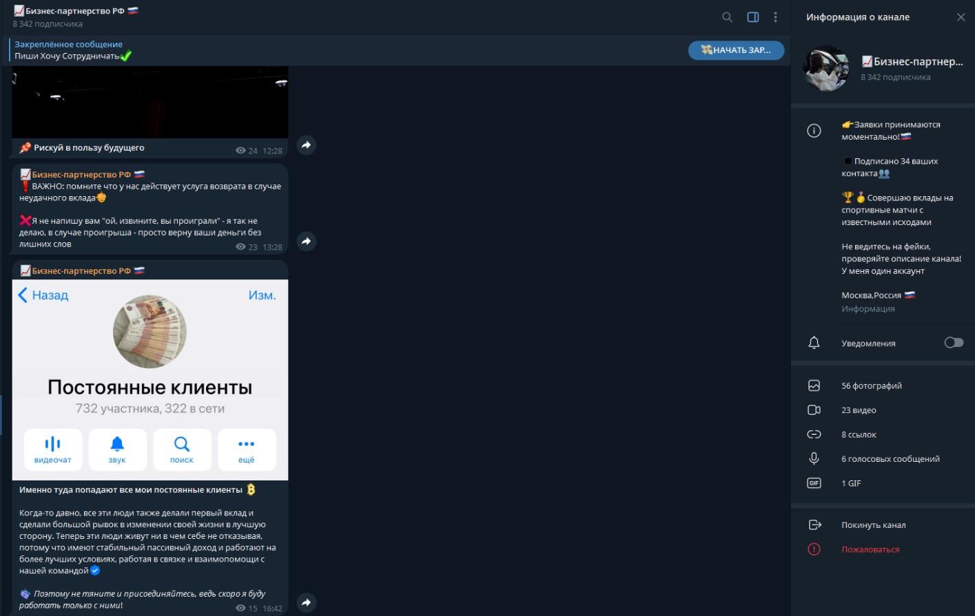Screen dimensions: 975x616
Task: Open search in the channel header
Action: point(727,17)
